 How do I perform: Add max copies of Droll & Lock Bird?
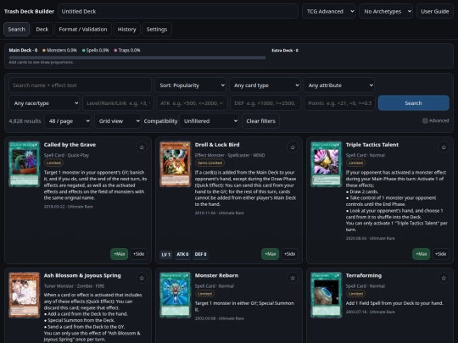pyautogui.click(x=271, y=254)
